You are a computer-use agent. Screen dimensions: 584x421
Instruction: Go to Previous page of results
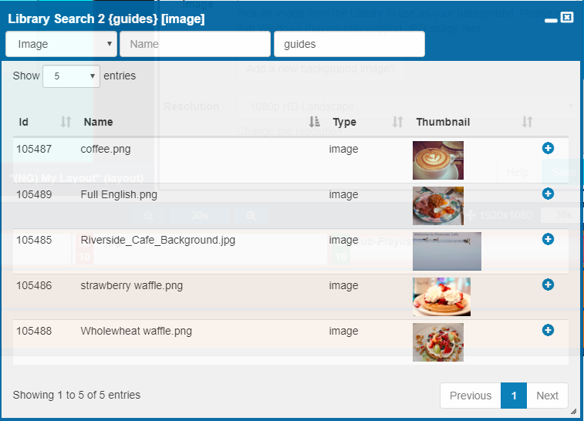point(470,396)
